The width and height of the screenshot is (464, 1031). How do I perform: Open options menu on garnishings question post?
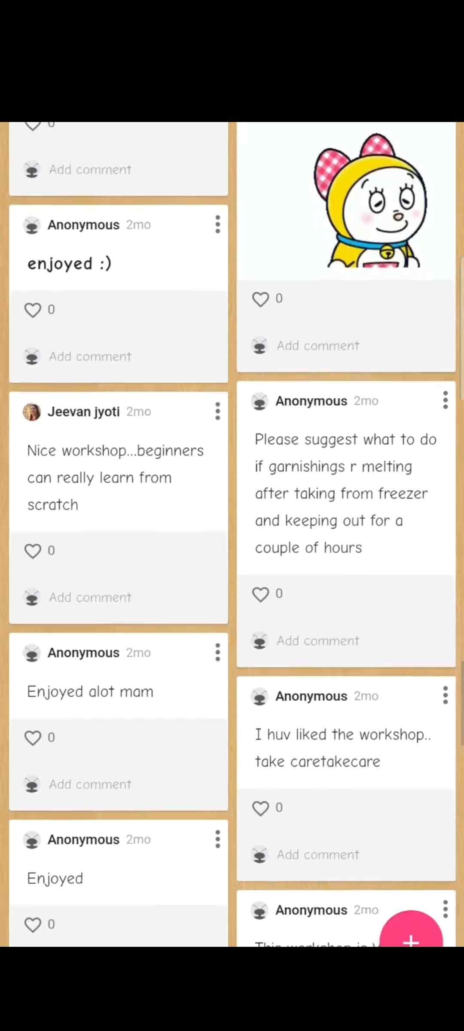coord(446,400)
